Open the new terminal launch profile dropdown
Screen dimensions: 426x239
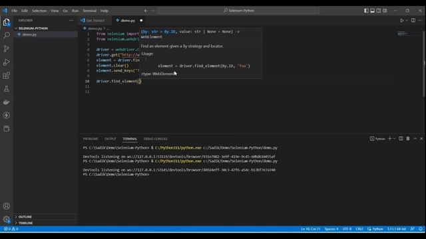click(x=395, y=139)
